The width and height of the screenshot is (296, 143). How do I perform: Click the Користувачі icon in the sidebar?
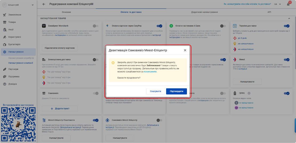(x=5, y=37)
